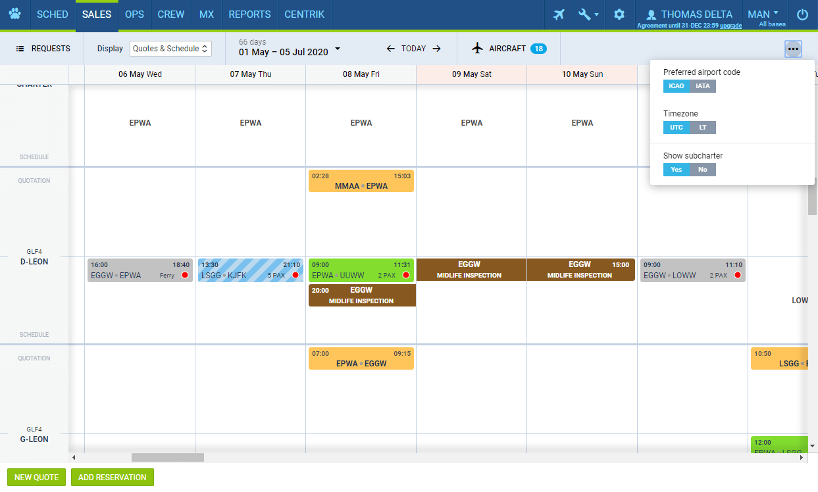This screenshot has height=492, width=818.
Task: Open the MAN bases dropdown
Action: point(763,14)
